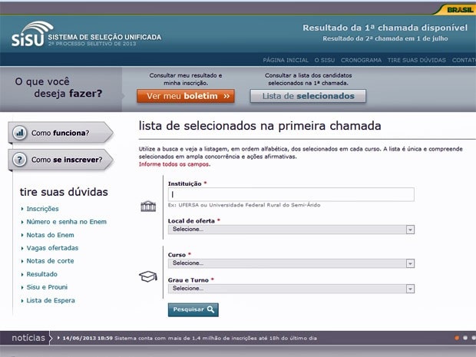Open the Lista de Espera link
This screenshot has width=476, height=357.
51,300
